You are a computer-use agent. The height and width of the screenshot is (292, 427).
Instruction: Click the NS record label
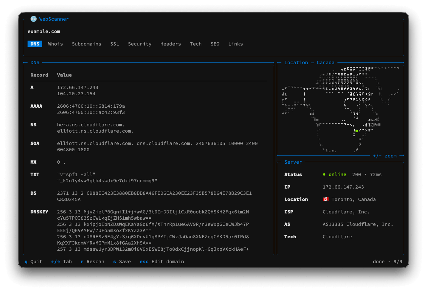click(x=33, y=125)
